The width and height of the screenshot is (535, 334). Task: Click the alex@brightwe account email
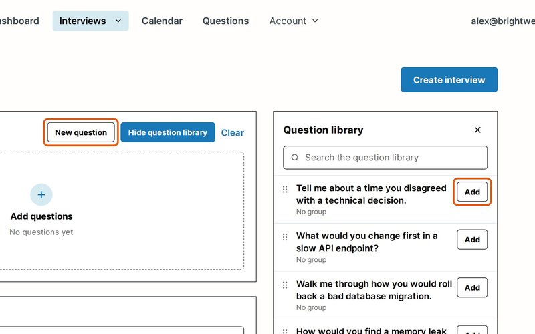[503, 21]
